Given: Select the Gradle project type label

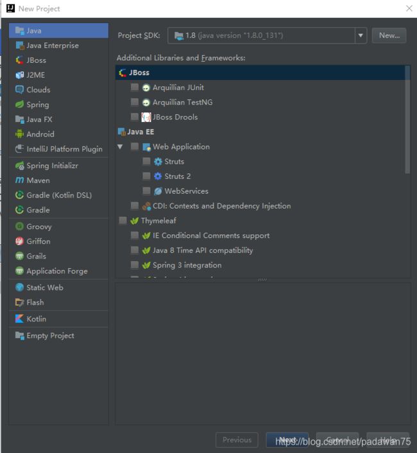Looking at the screenshot, I should (x=38, y=210).
